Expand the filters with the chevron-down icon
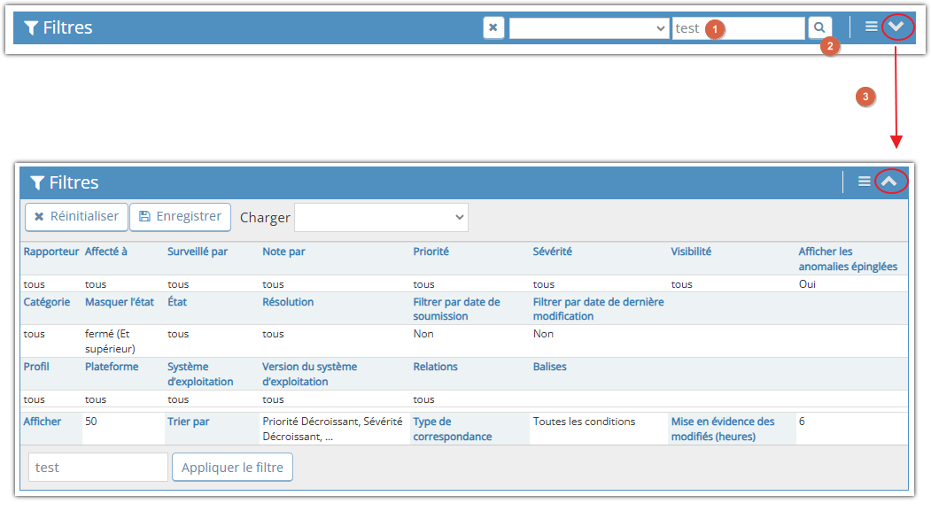Viewport: 931px width, 511px height. 896,27
